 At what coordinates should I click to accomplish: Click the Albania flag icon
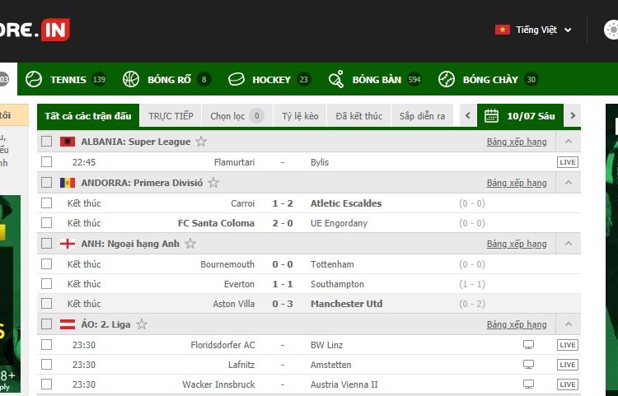pos(68,142)
